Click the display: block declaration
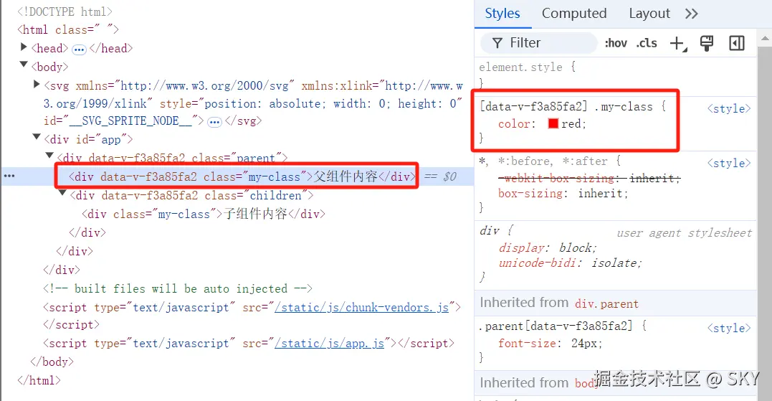 click(x=547, y=247)
